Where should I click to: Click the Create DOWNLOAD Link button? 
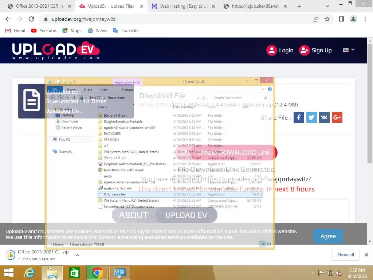(227, 152)
